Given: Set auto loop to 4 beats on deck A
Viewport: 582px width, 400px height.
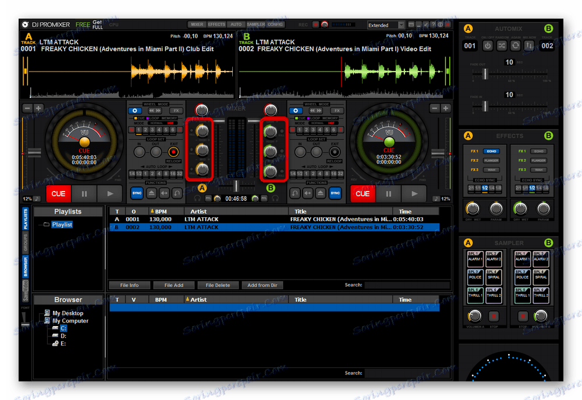Looking at the screenshot, I should click(159, 174).
